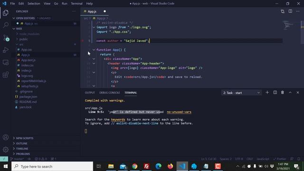
Task: Open the View menu
Action: tap(47, 3)
